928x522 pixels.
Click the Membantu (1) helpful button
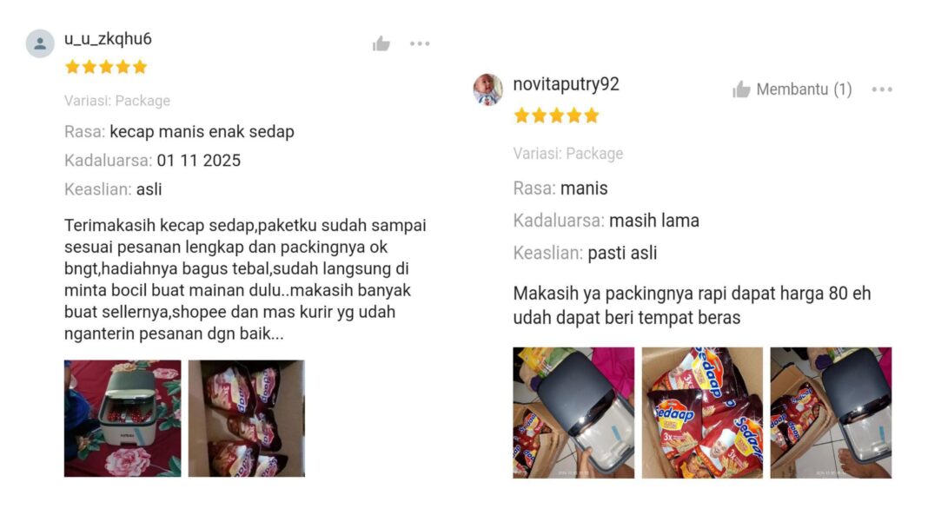(792, 89)
